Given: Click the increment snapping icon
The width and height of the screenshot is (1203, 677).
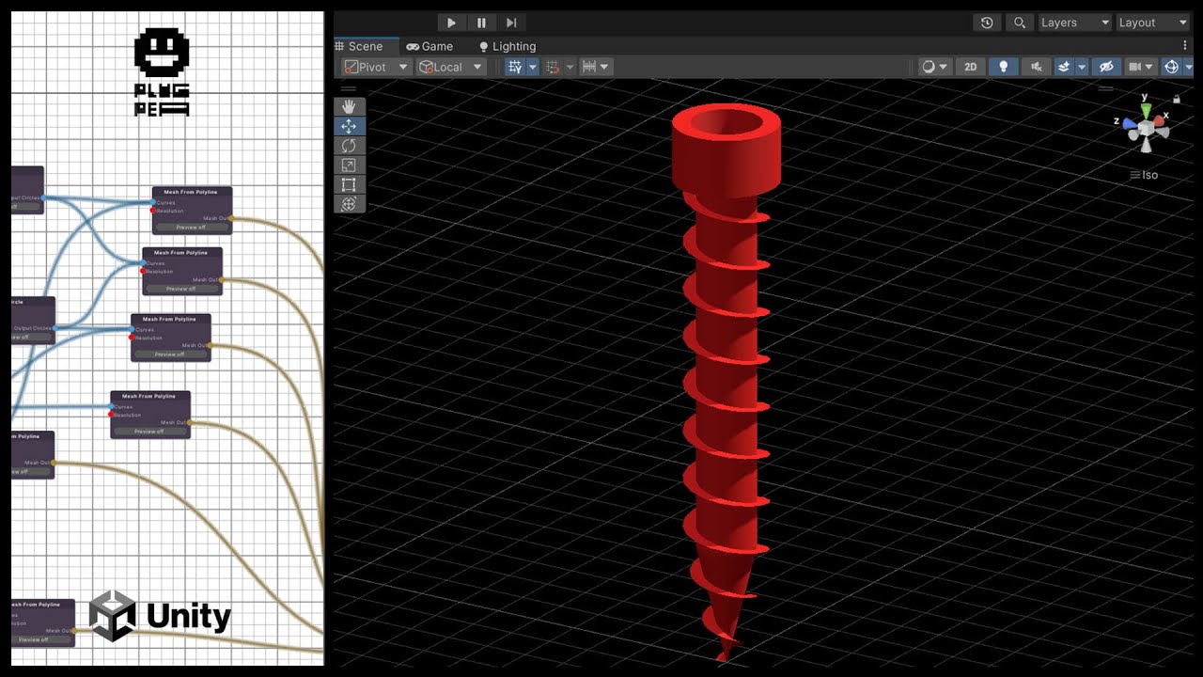Looking at the screenshot, I should (x=554, y=67).
